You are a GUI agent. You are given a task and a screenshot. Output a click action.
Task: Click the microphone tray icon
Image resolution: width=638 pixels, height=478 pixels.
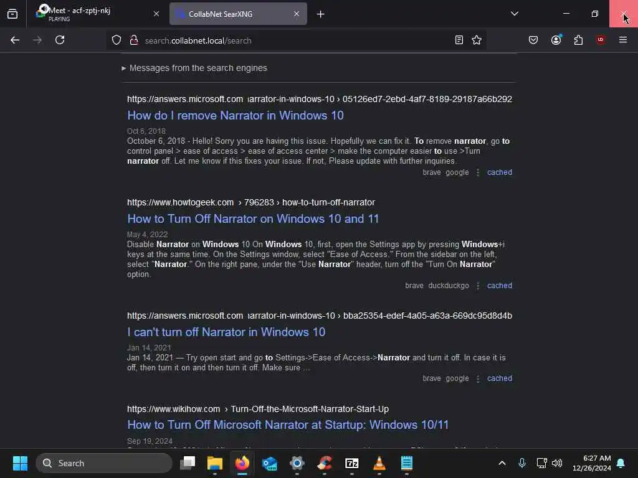coord(522,463)
